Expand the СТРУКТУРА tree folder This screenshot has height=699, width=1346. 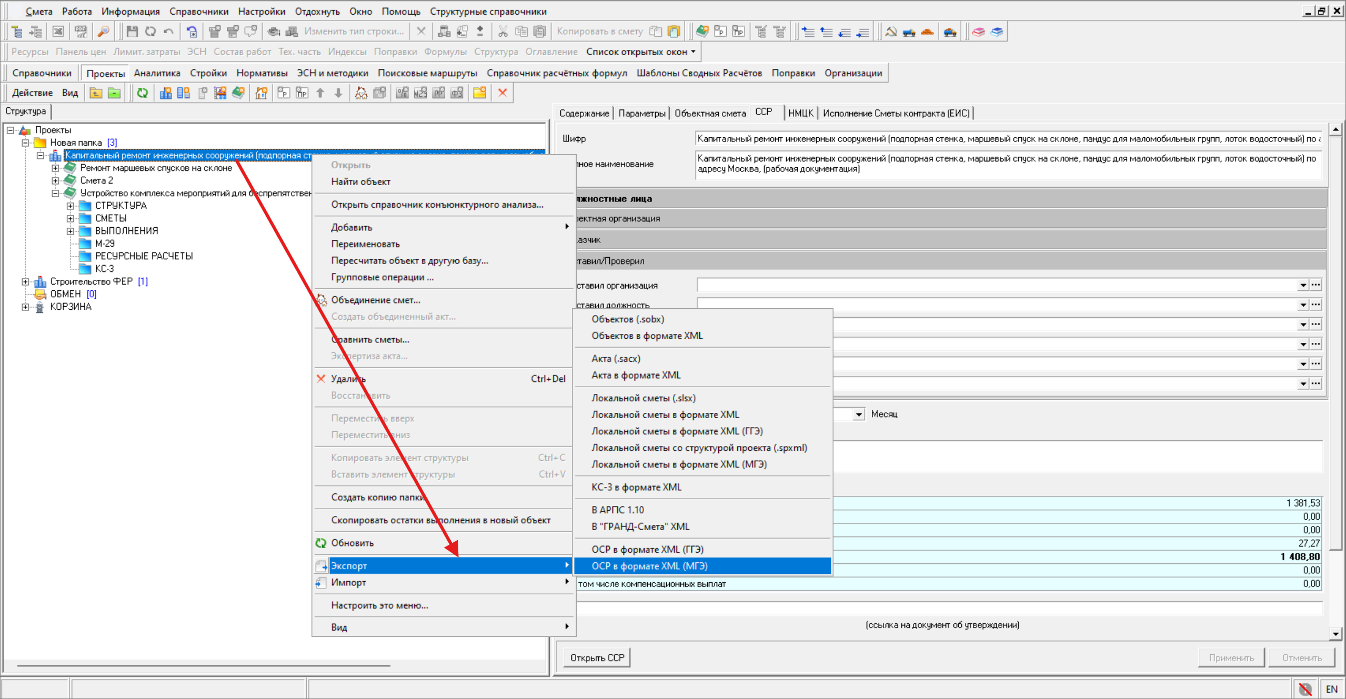pos(70,206)
